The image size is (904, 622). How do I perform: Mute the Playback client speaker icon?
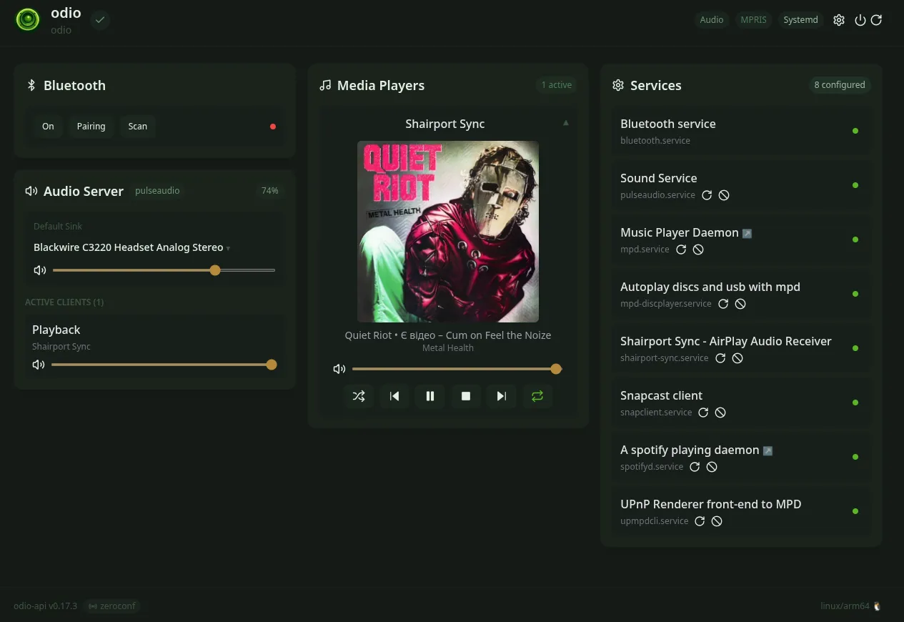[x=39, y=365]
